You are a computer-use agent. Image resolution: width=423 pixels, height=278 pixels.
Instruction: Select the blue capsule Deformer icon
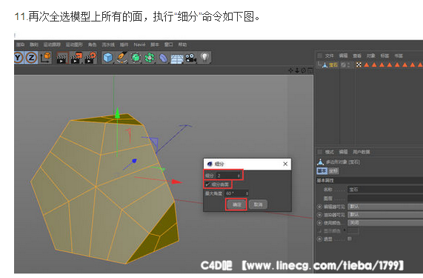[x=163, y=58]
